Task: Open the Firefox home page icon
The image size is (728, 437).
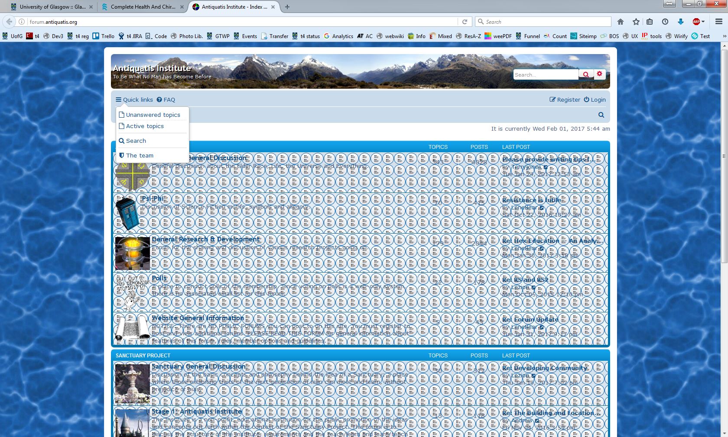Action: pos(621,22)
